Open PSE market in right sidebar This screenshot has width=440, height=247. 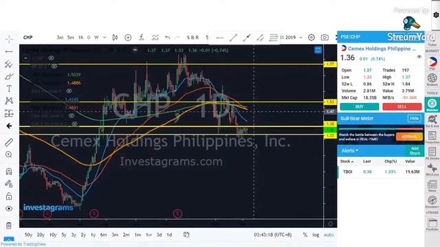coord(432,64)
